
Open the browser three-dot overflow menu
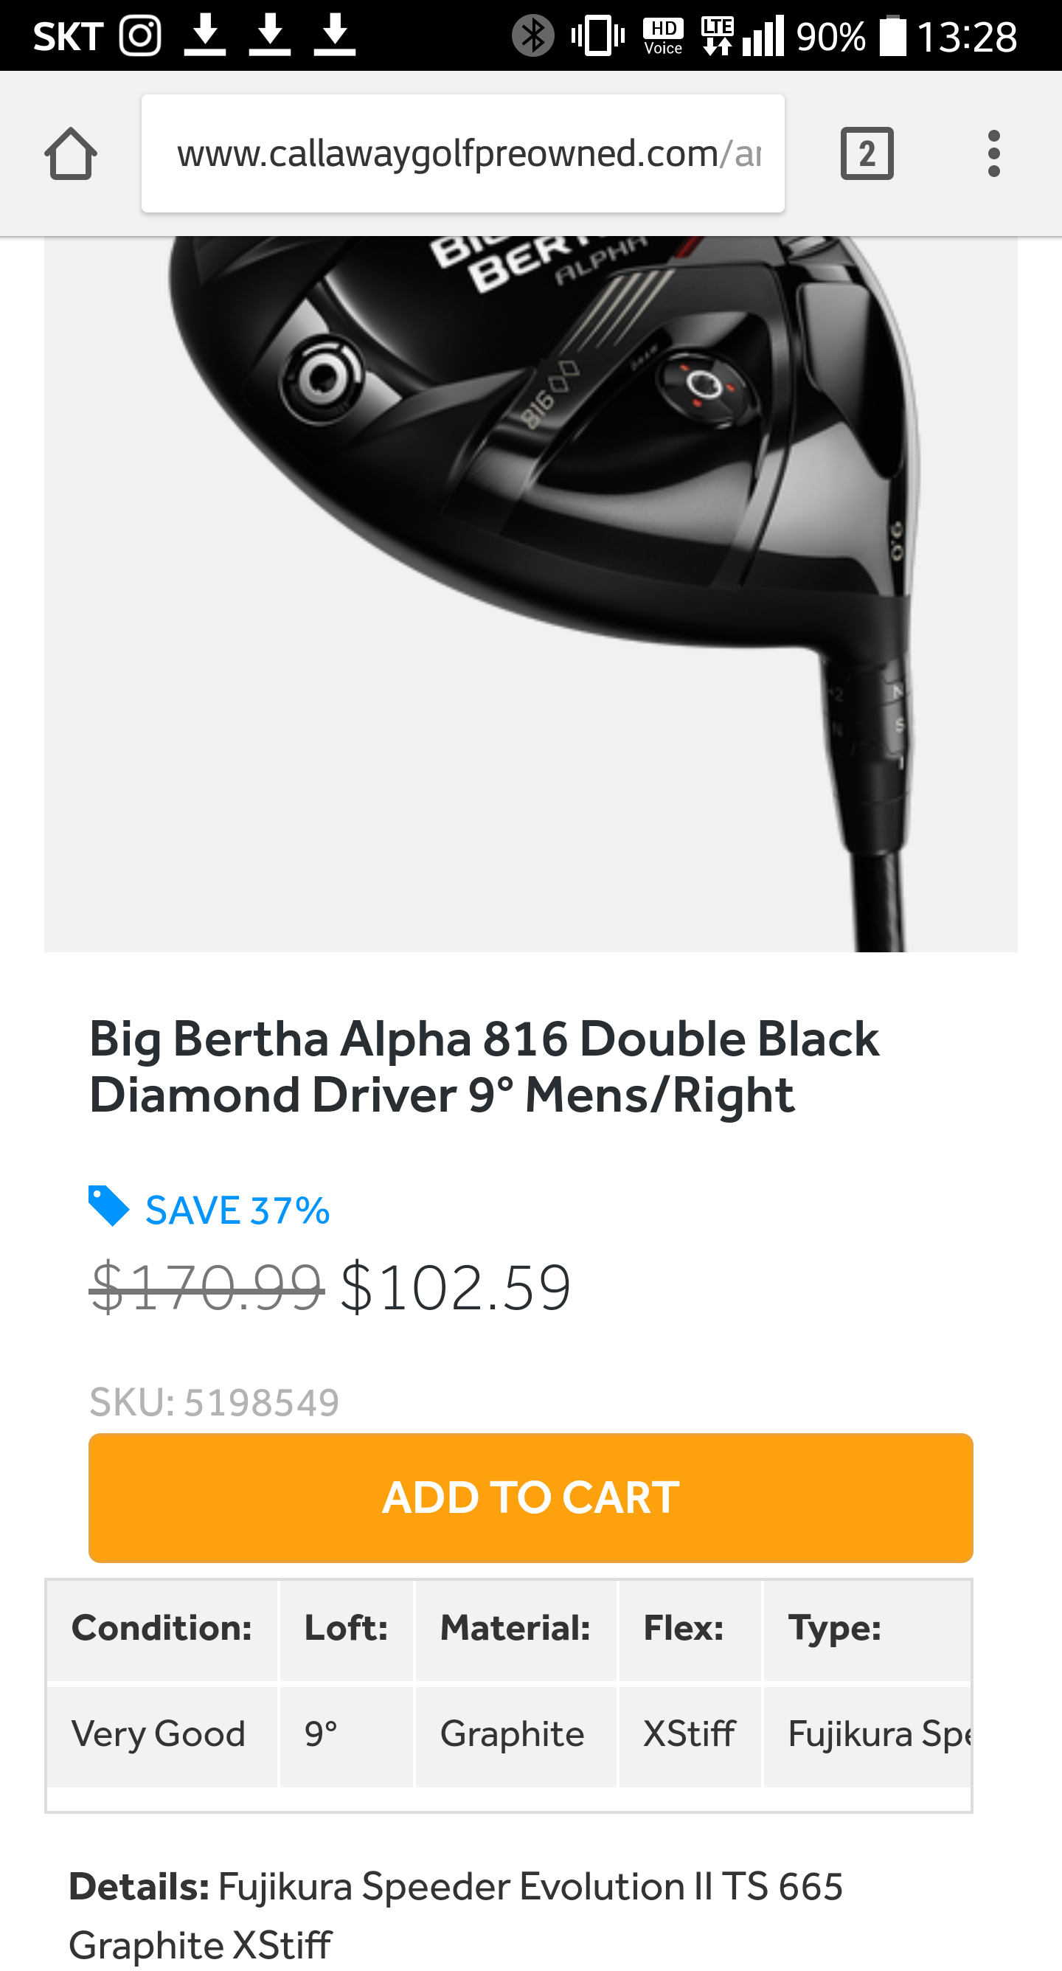pos(993,153)
